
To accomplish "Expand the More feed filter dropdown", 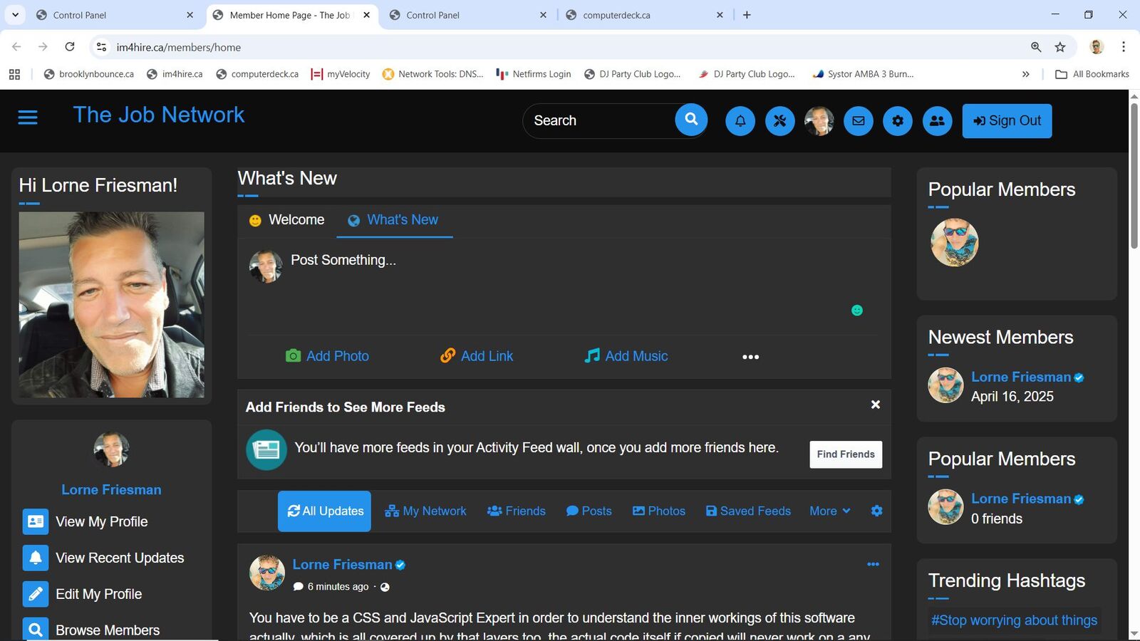I will pyautogui.click(x=829, y=511).
